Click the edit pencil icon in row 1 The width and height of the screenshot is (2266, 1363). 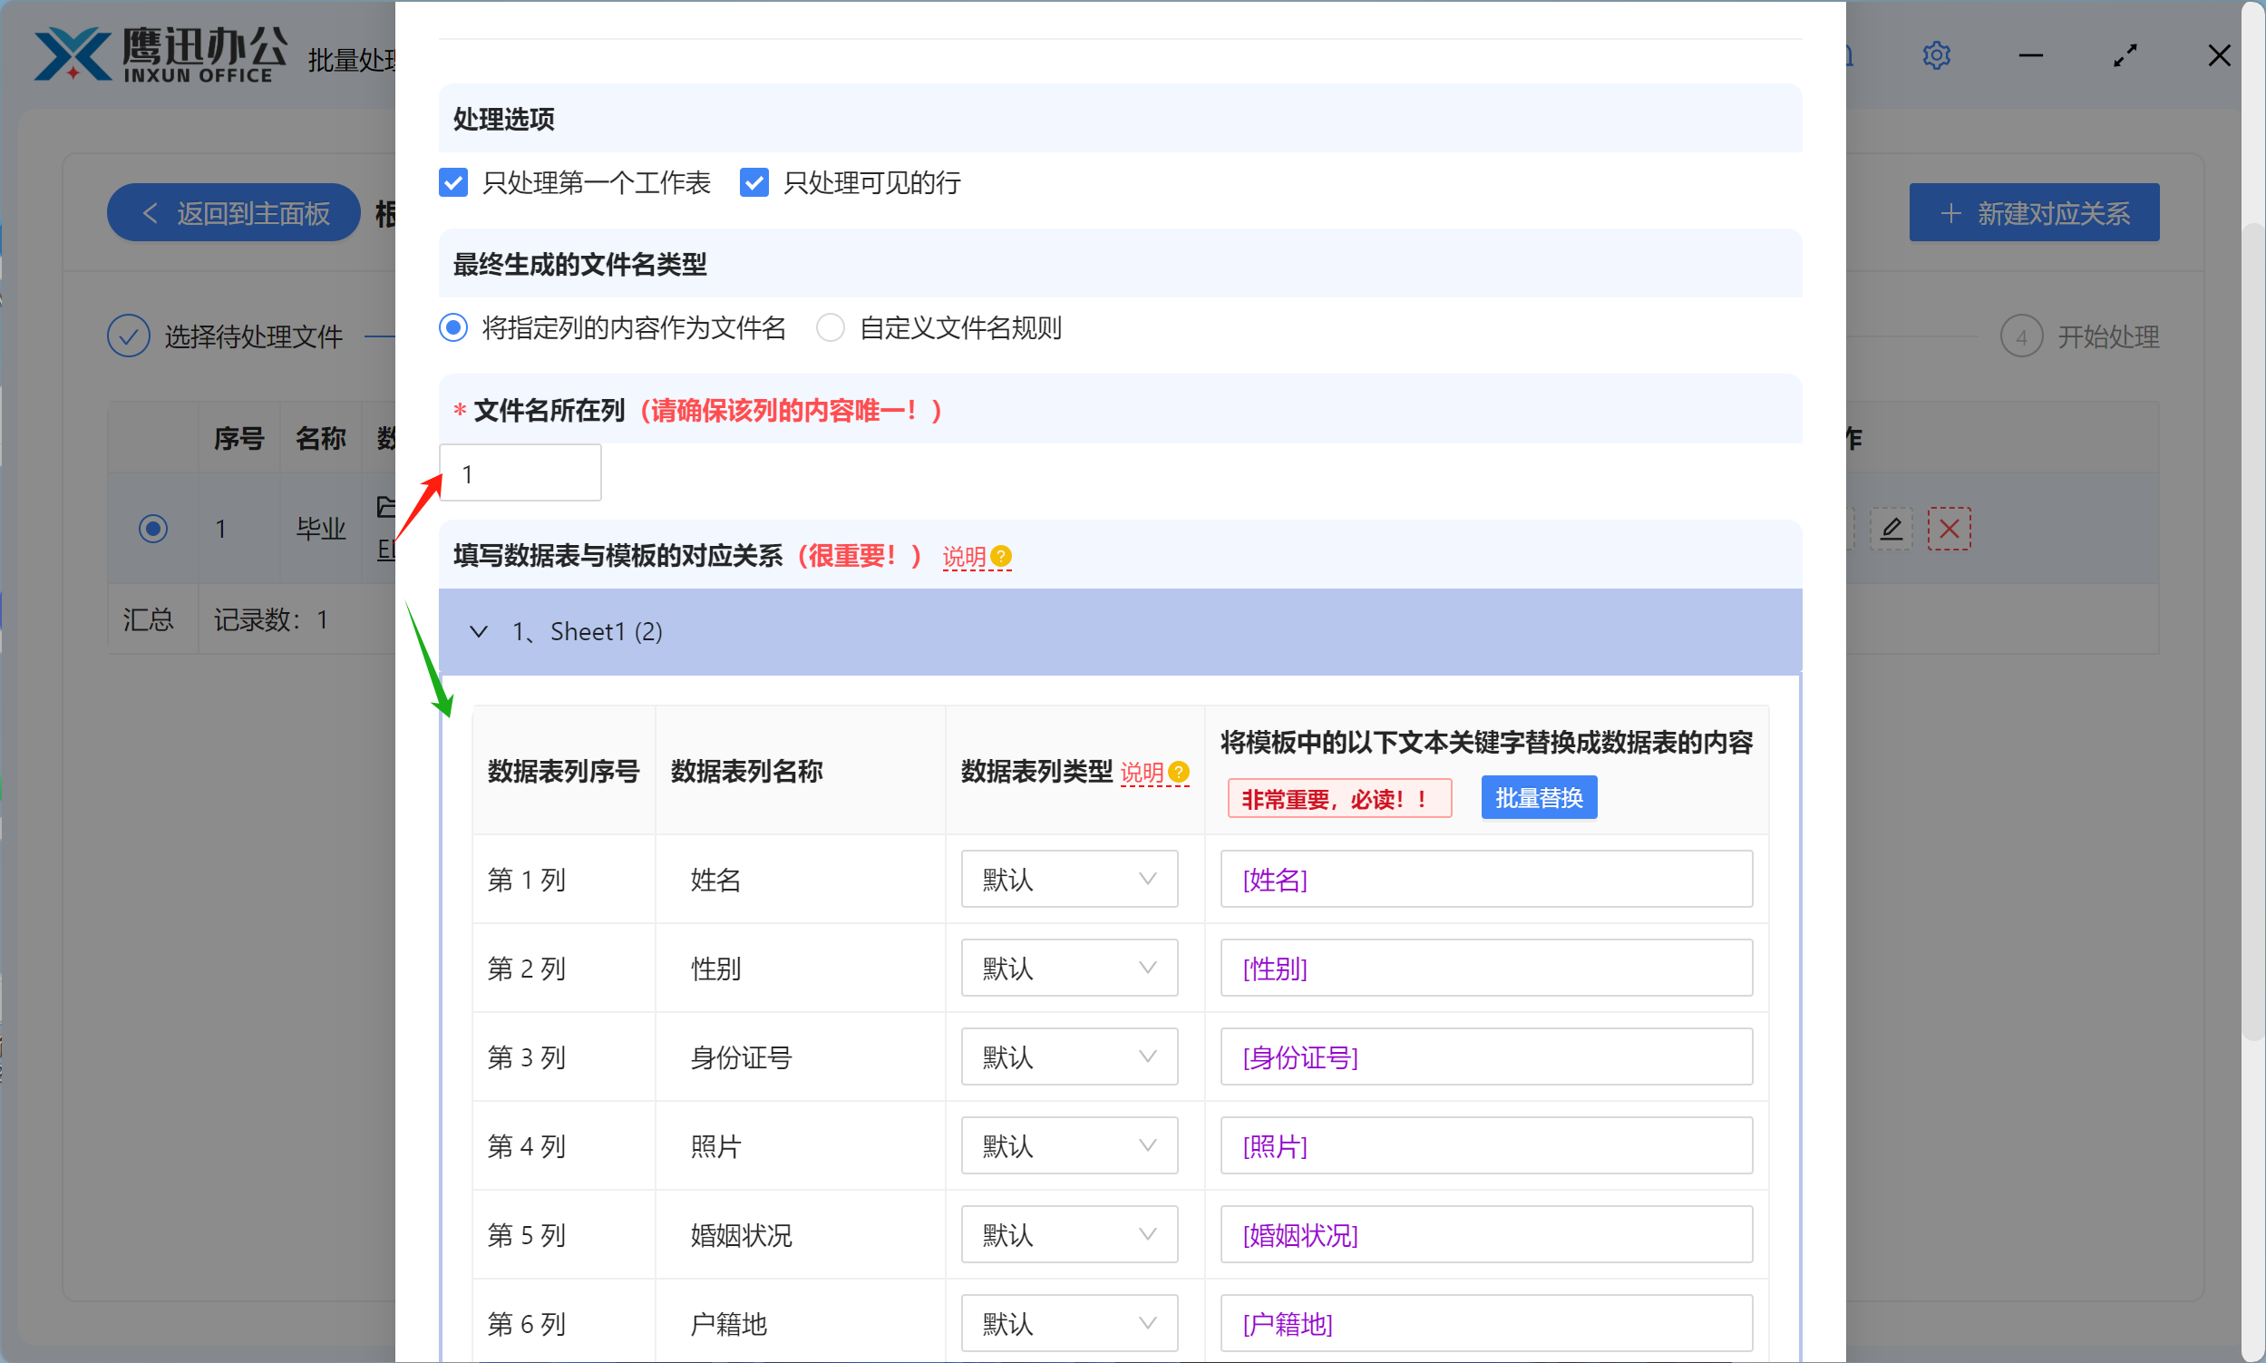pos(1892,528)
